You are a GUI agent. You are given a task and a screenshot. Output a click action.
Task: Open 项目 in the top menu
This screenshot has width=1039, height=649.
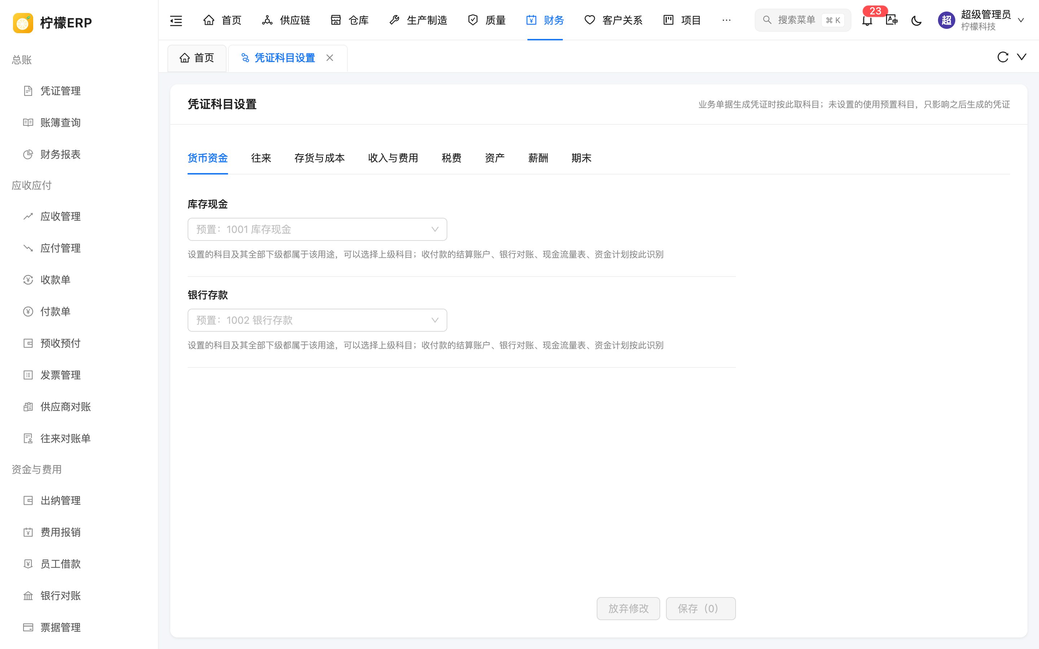point(682,20)
